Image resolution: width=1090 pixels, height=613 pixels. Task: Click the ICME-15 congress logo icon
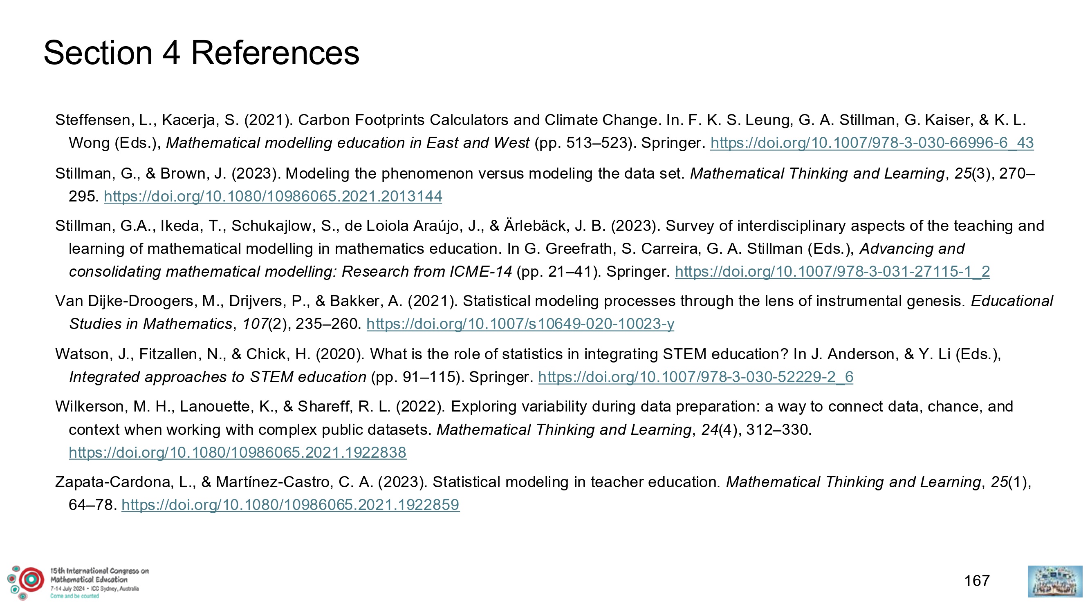26,582
